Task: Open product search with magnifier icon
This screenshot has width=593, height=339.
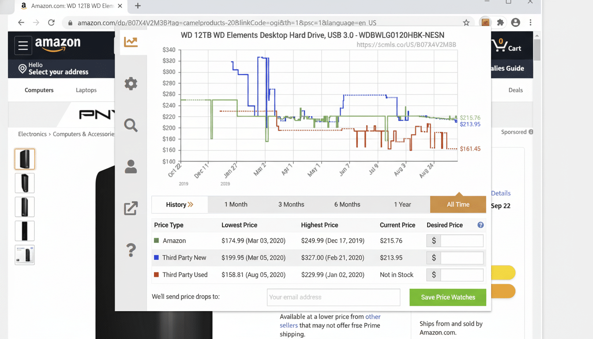Action: [131, 125]
